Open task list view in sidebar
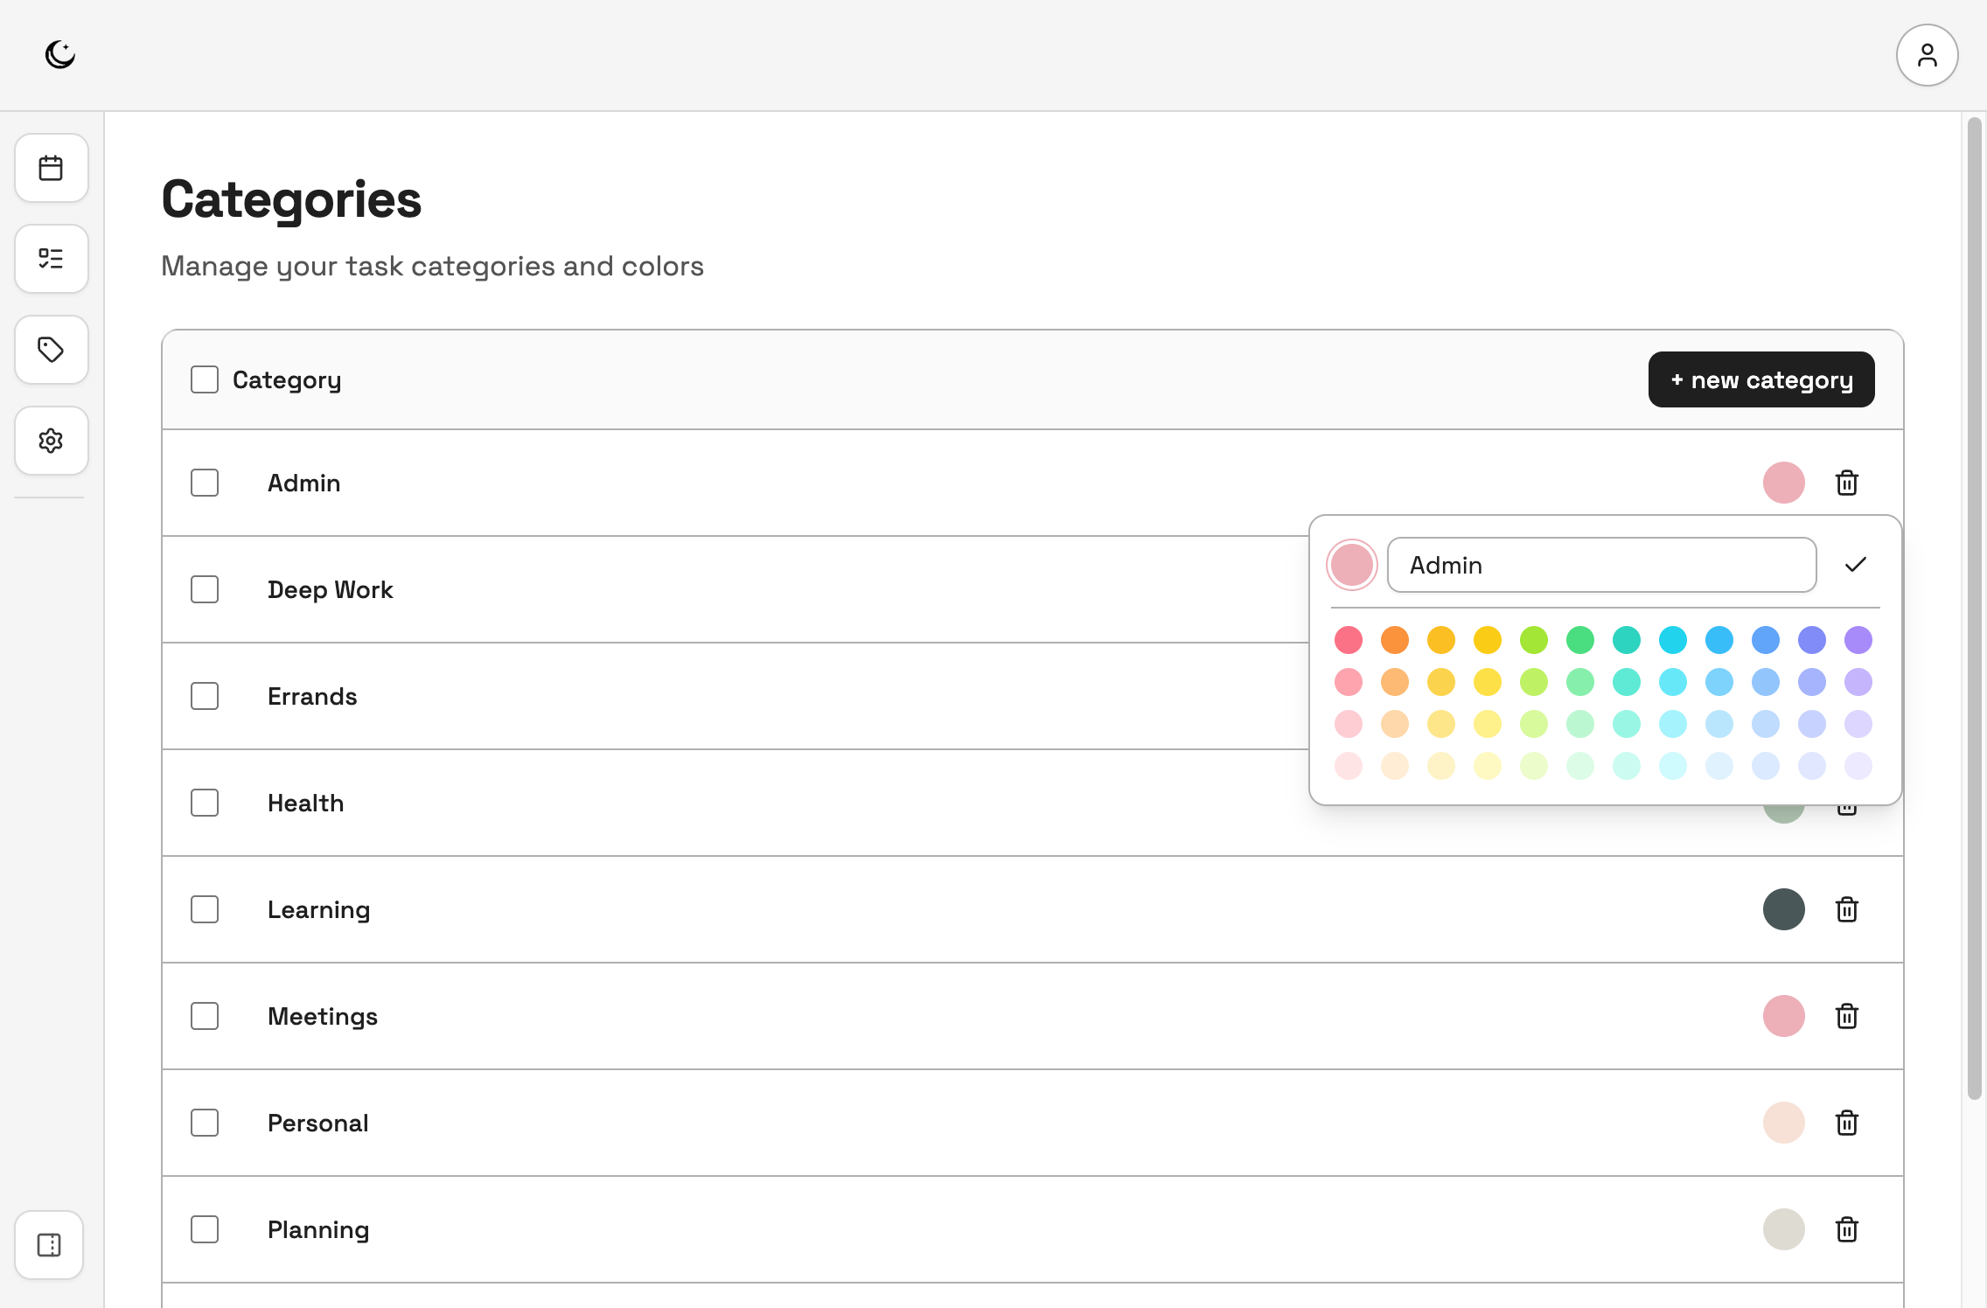The image size is (1987, 1308). (x=51, y=259)
